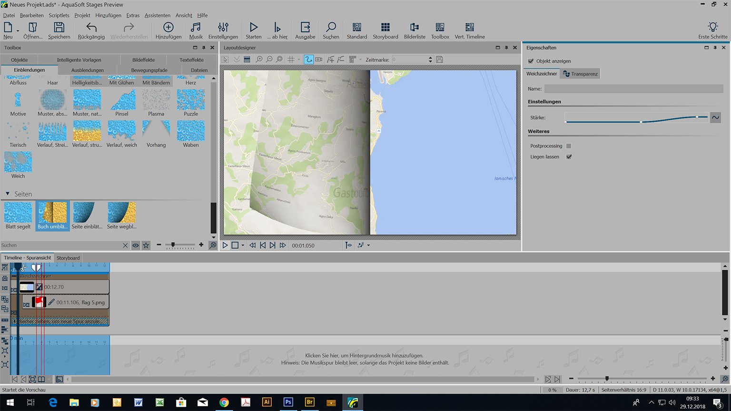Collapse the Seiten section in Toolbox
The width and height of the screenshot is (731, 411).
(x=8, y=194)
